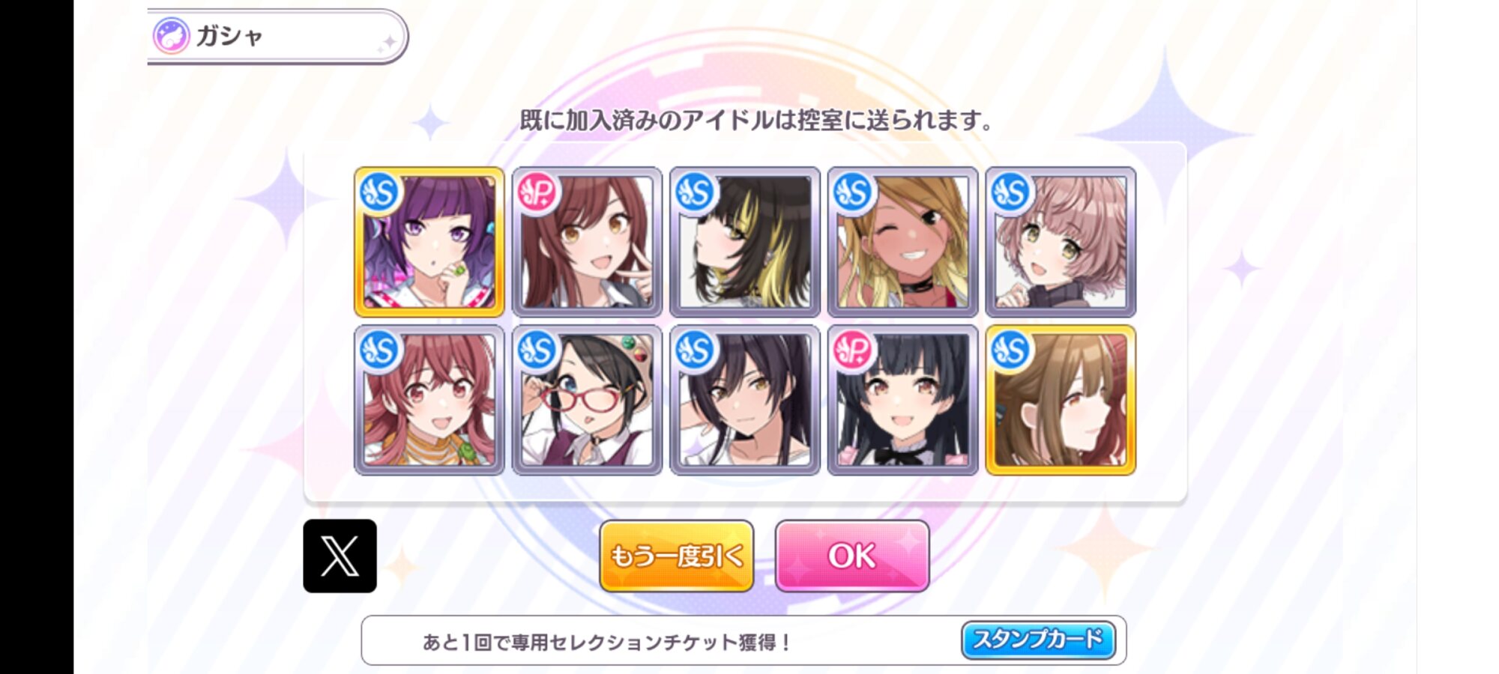Select the black and yellow haired idol card
Viewport: 1499px width, 674px height.
745,242
